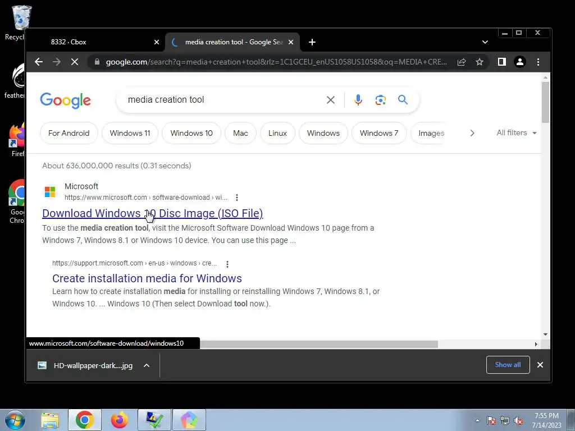This screenshot has height=431, width=575.
Task: Click the Microsoft favicon in the result
Action: click(x=50, y=192)
